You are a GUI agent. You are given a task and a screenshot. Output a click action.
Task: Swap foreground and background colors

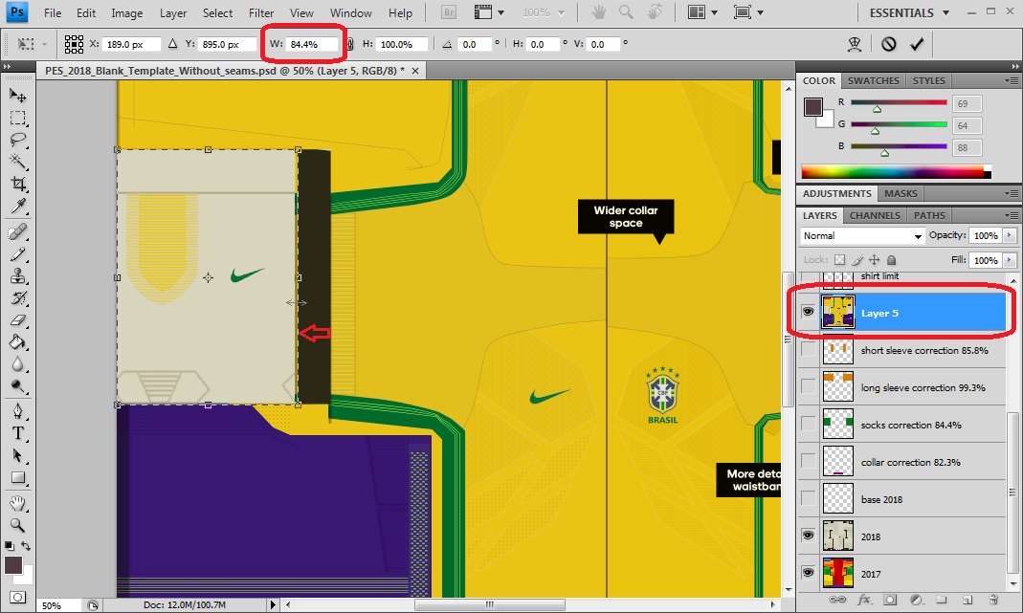(x=26, y=546)
